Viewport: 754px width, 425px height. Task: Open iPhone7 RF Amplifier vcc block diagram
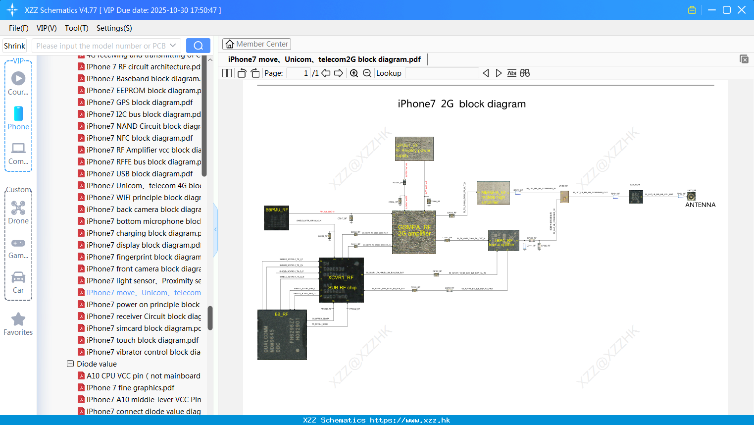click(x=139, y=150)
